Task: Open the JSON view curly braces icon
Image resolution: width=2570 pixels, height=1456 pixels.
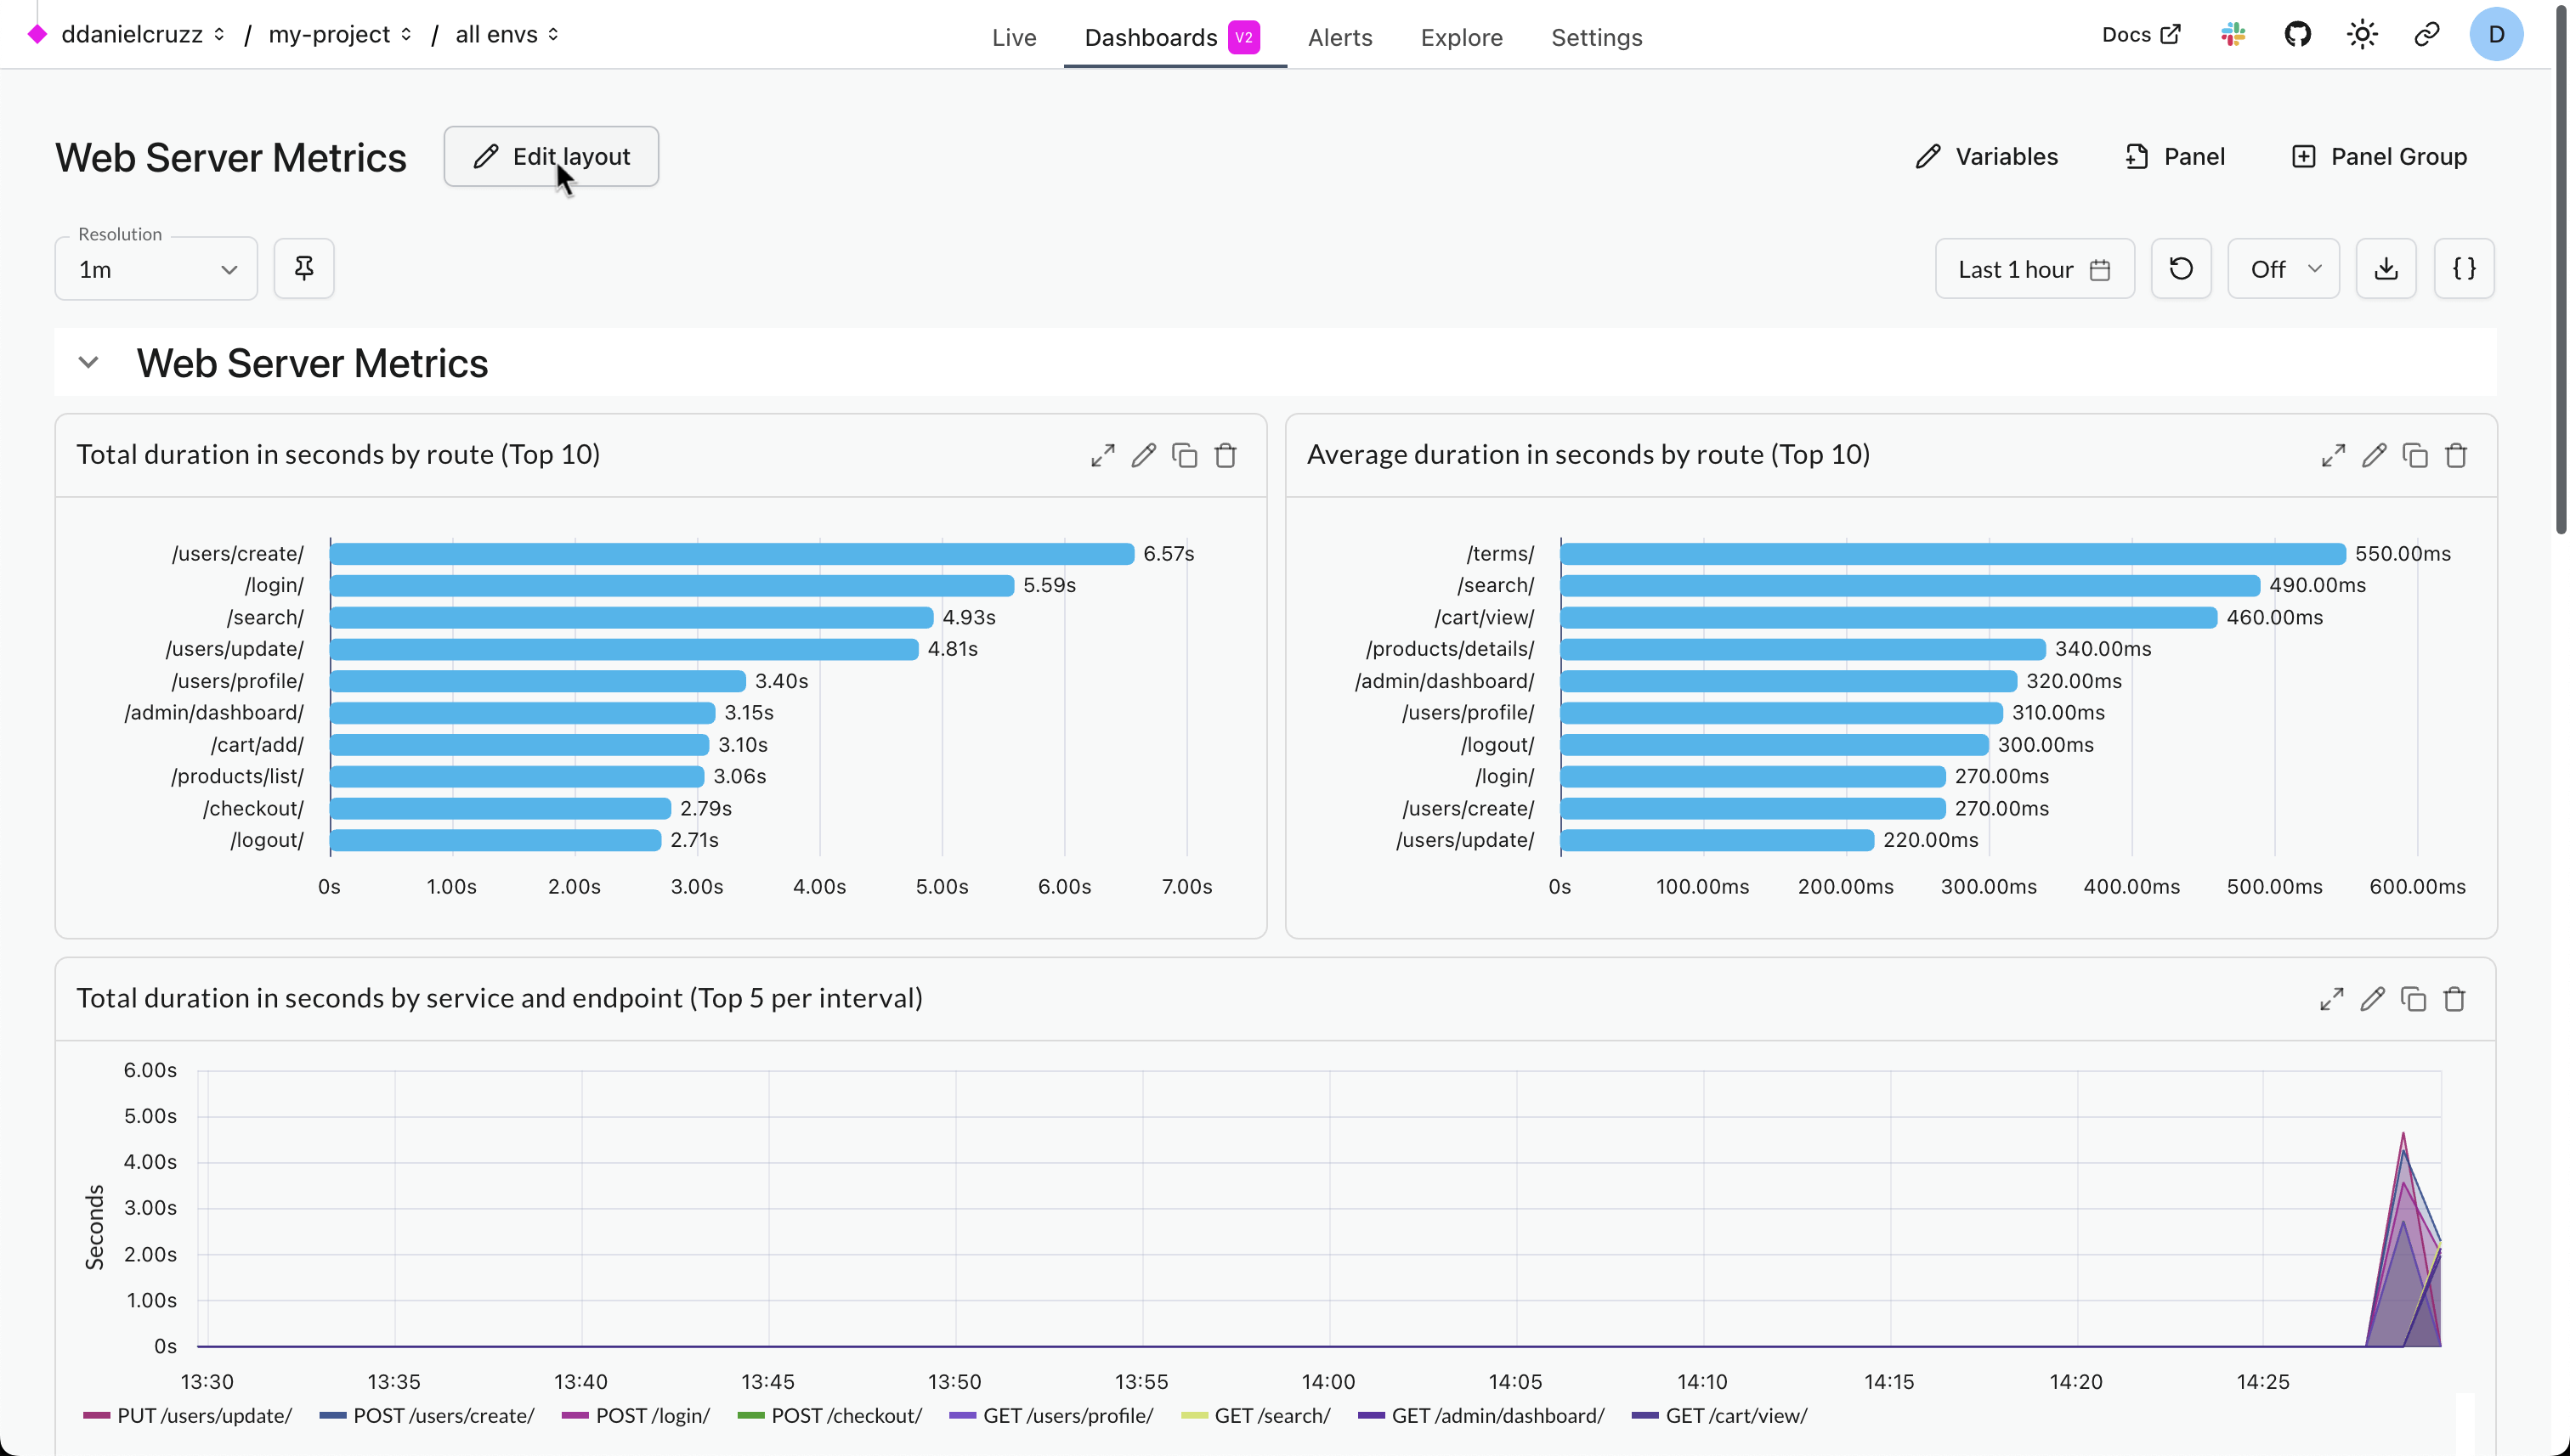Action: (2464, 269)
